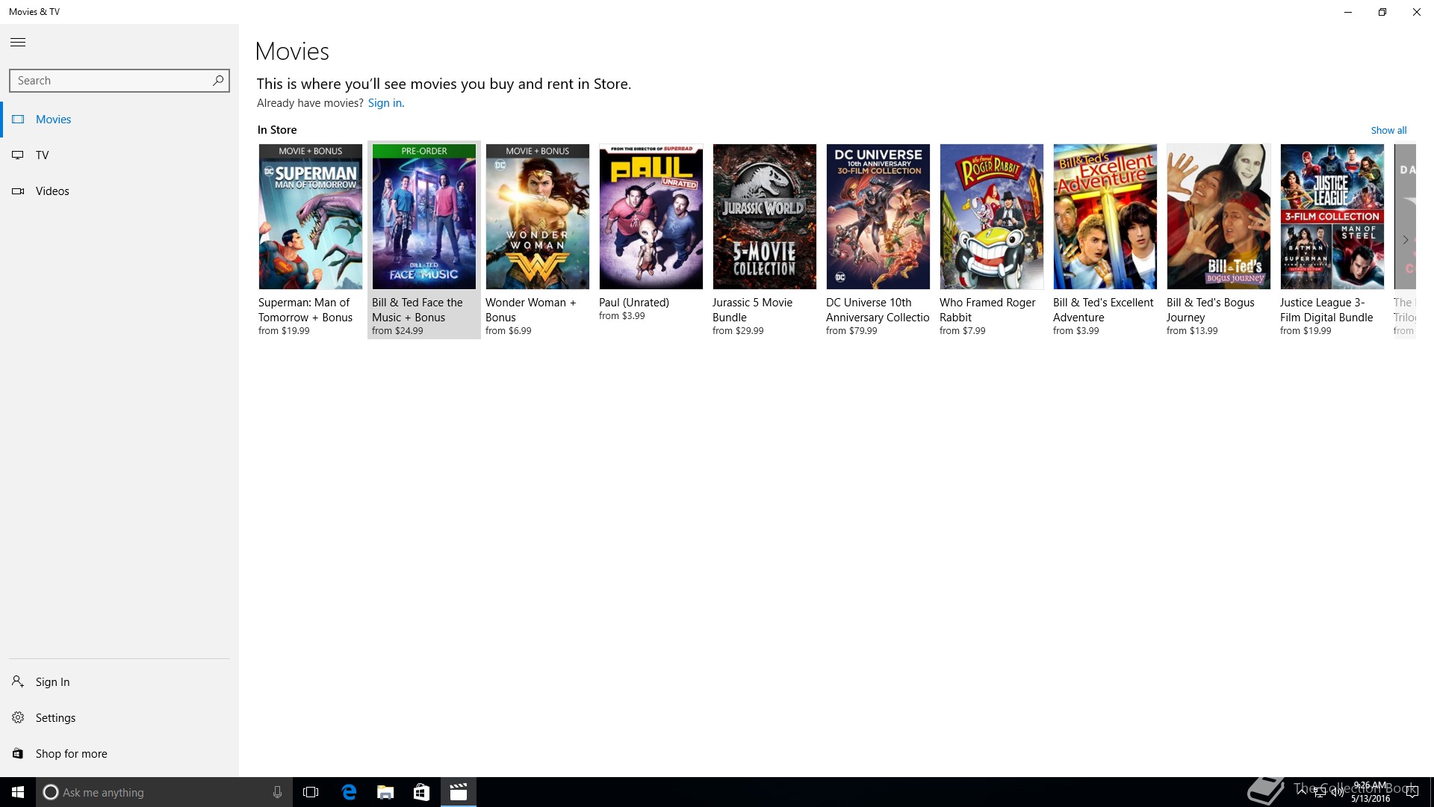This screenshot has width=1434, height=807.
Task: Click the Sign In person icon
Action: [18, 681]
